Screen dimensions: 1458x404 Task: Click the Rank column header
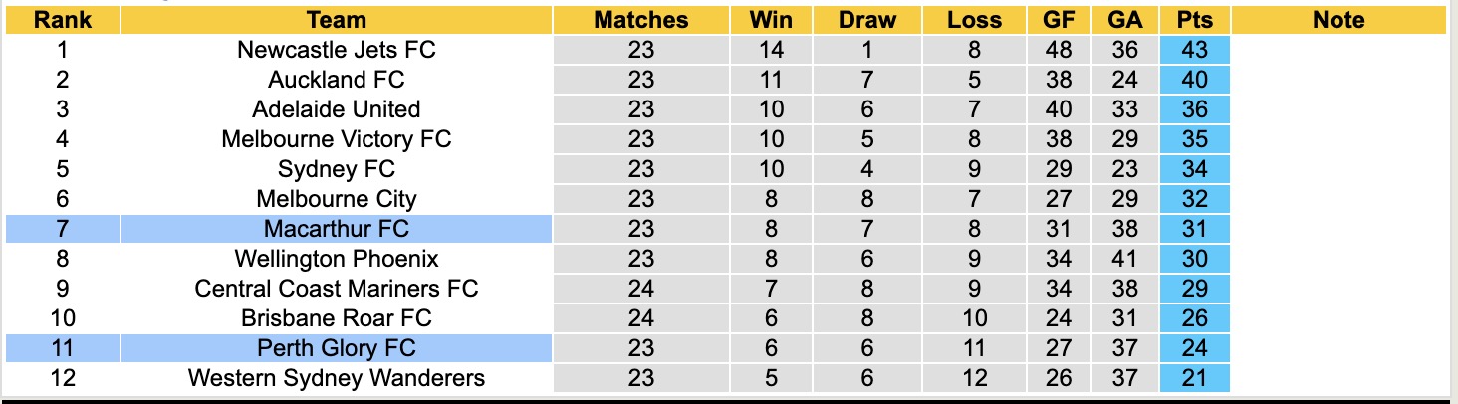(62, 20)
